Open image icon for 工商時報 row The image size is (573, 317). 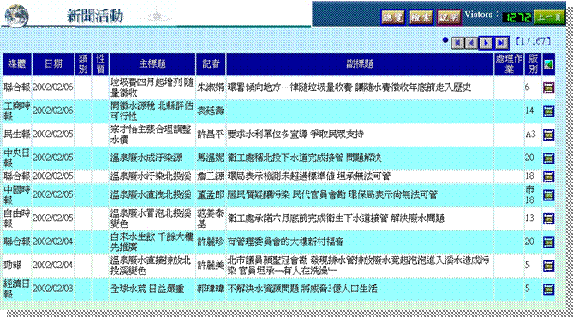point(548,111)
